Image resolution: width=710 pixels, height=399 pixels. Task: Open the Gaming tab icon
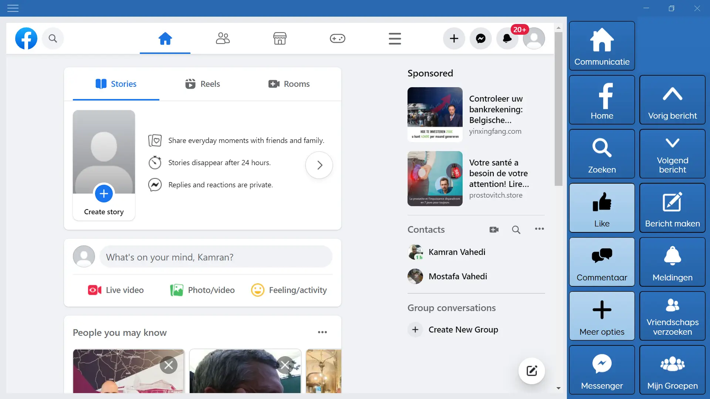click(x=338, y=38)
